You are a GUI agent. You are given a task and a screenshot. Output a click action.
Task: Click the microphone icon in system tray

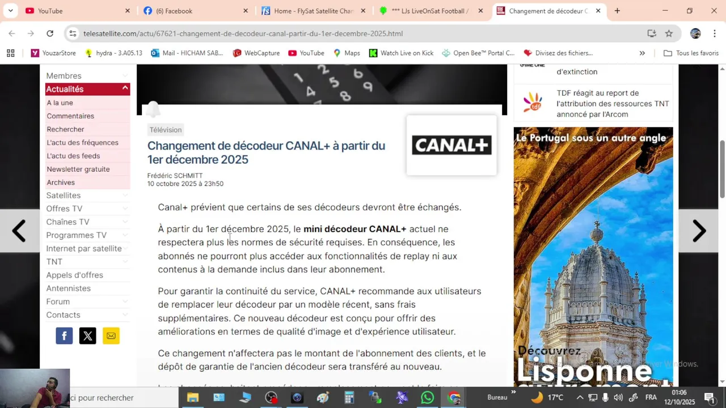[605, 397]
